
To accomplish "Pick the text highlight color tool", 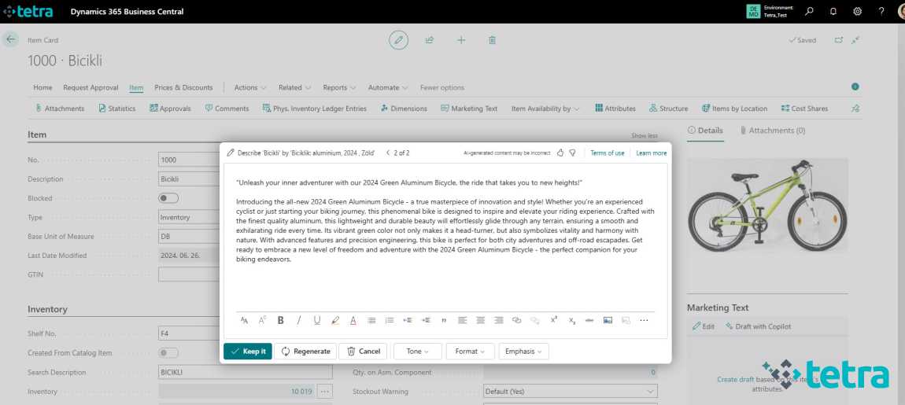I will [x=335, y=320].
